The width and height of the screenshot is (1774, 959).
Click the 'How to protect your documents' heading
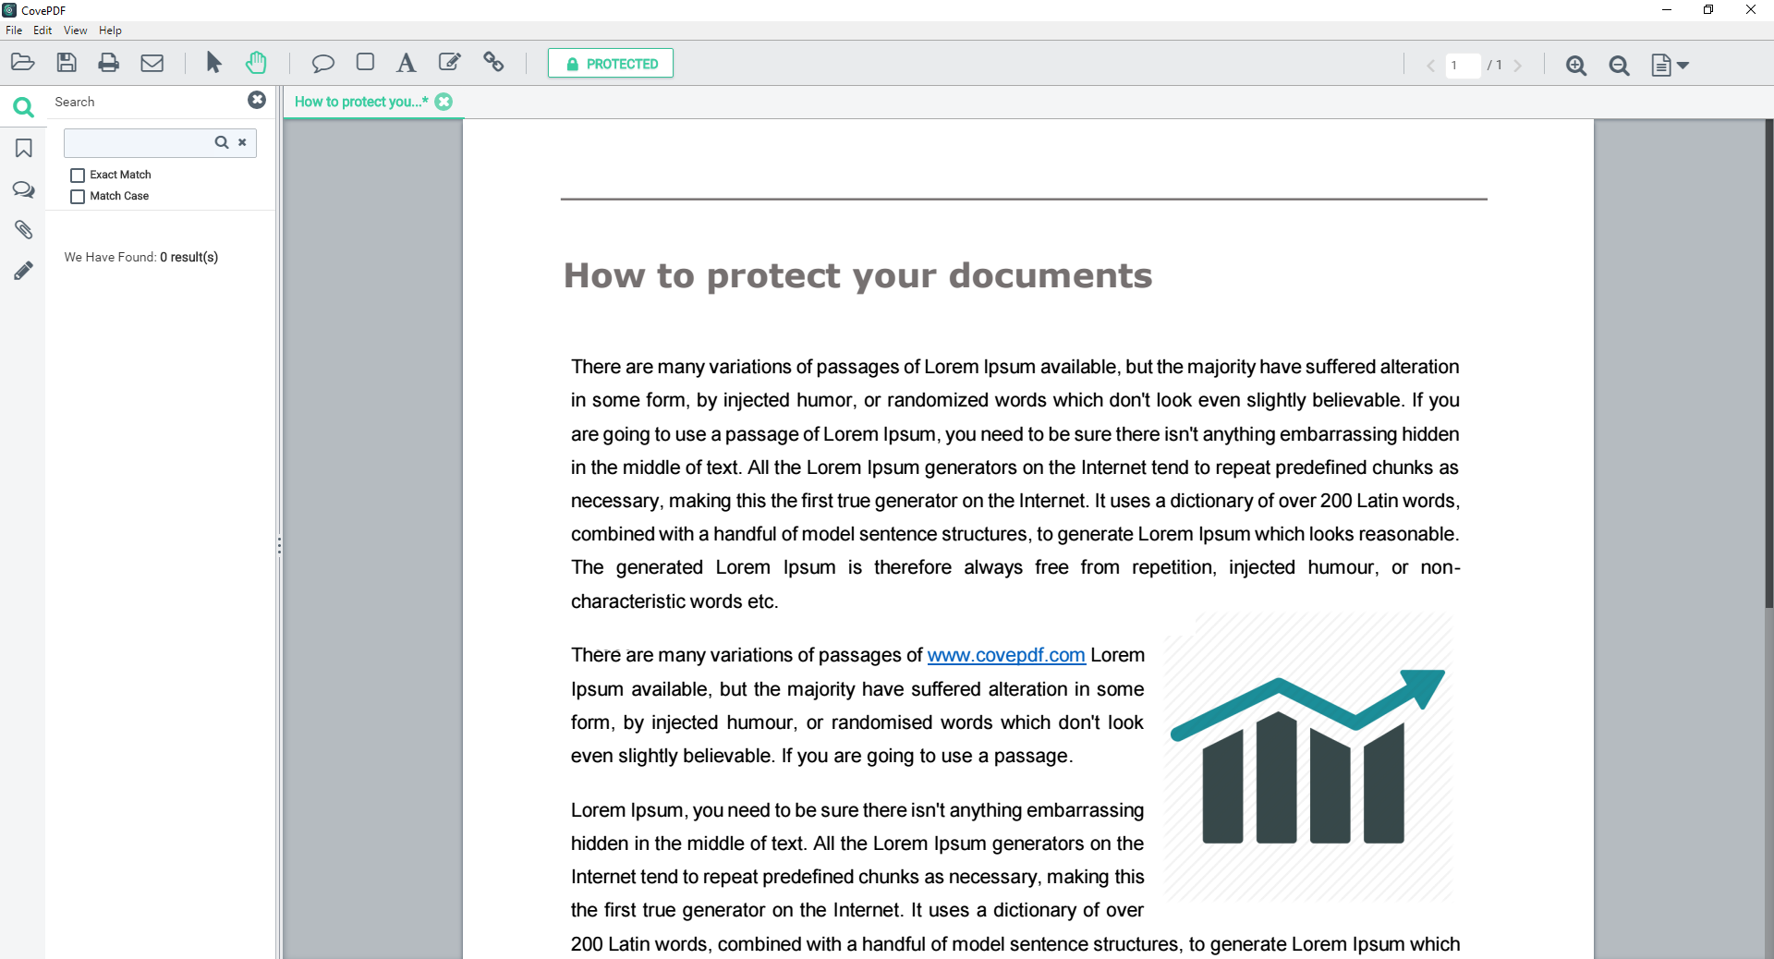coord(857,276)
